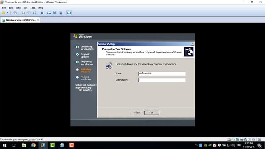Open the Help menu
This screenshot has height=149, width=265.
tap(41, 8)
